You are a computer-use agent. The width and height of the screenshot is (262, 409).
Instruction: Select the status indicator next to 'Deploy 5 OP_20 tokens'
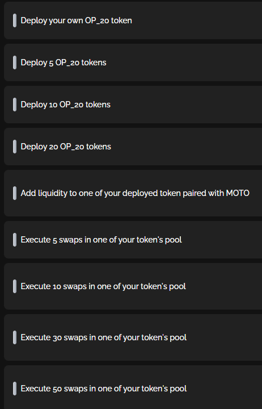click(x=15, y=62)
